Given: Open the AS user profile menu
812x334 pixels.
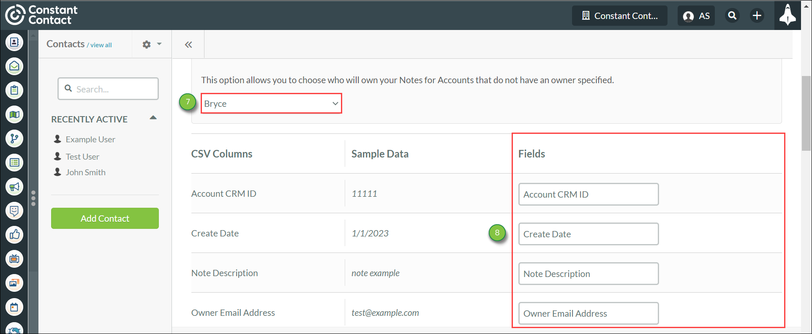Looking at the screenshot, I should (696, 16).
